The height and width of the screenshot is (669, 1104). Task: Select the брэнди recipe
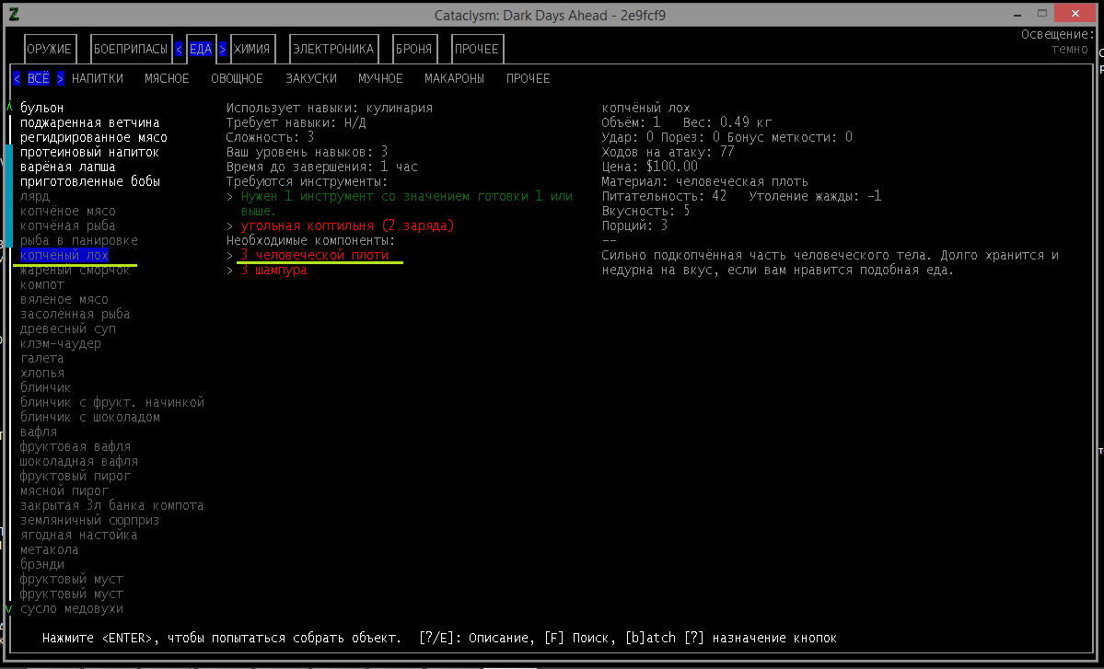42,565
